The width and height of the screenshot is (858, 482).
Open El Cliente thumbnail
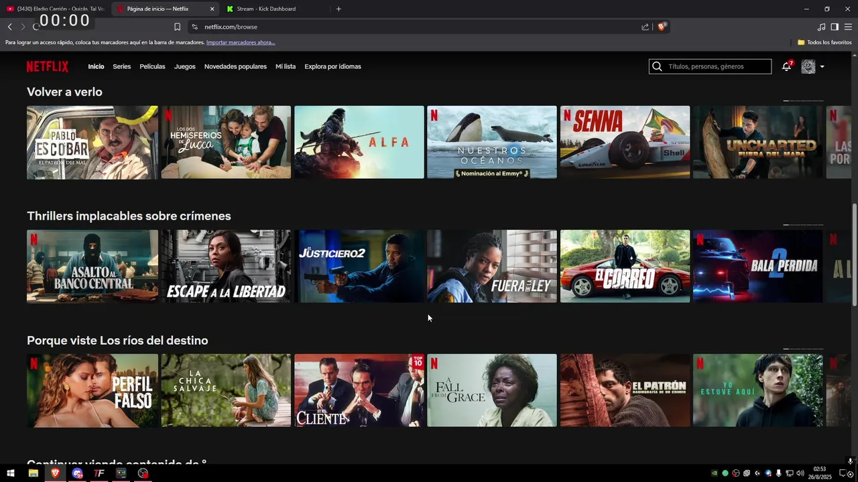359,390
